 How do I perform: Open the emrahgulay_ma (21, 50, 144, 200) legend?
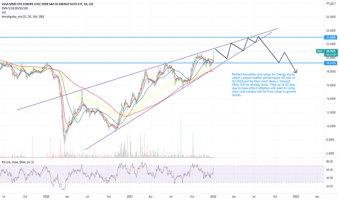click(x=23, y=17)
